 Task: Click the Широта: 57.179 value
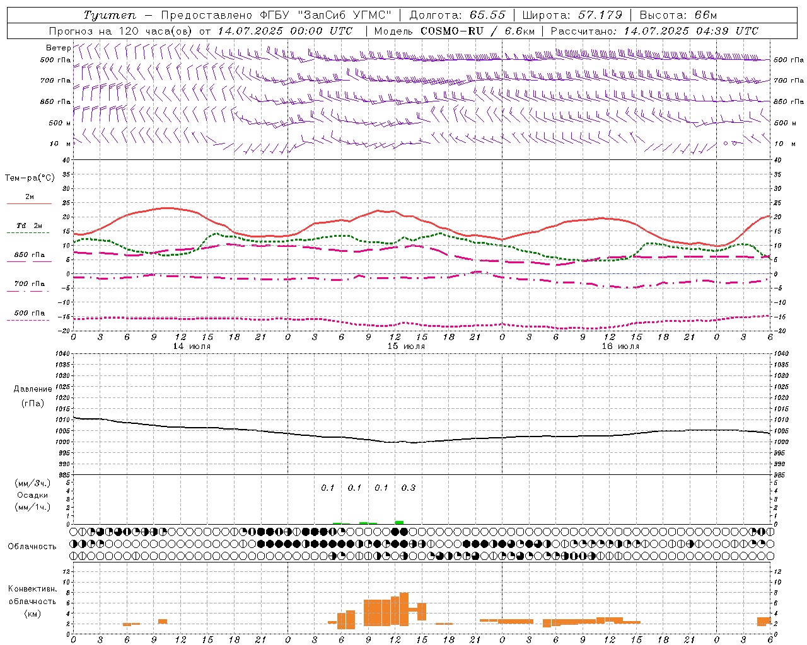pyautogui.click(x=572, y=15)
